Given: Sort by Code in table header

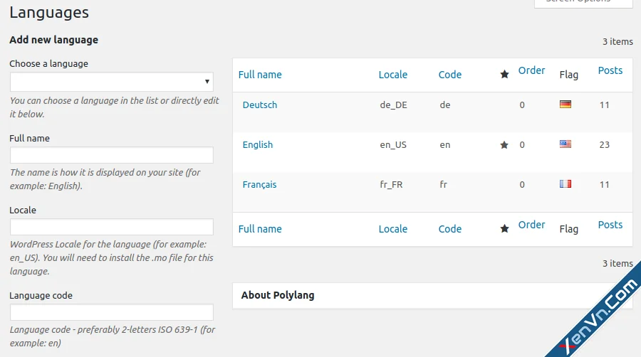Looking at the screenshot, I should pos(449,75).
